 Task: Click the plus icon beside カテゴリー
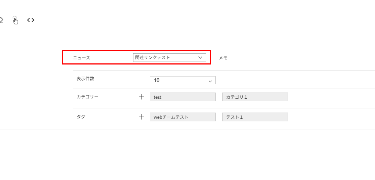pos(141,97)
